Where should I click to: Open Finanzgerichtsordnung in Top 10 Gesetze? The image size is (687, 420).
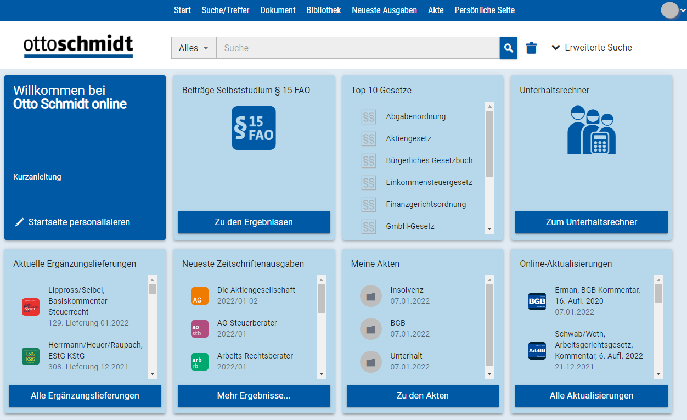tap(426, 204)
